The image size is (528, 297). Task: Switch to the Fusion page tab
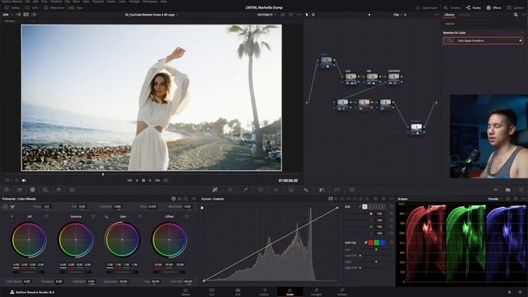click(264, 292)
